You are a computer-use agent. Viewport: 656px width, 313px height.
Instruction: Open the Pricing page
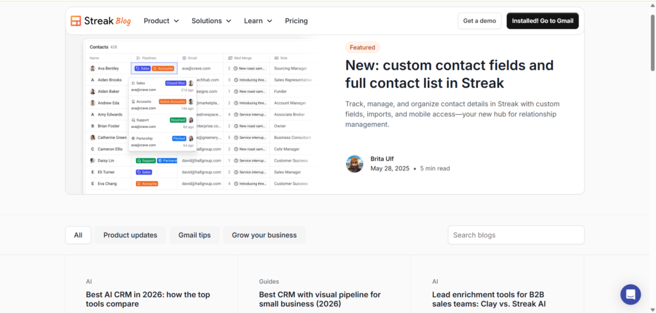coord(296,21)
